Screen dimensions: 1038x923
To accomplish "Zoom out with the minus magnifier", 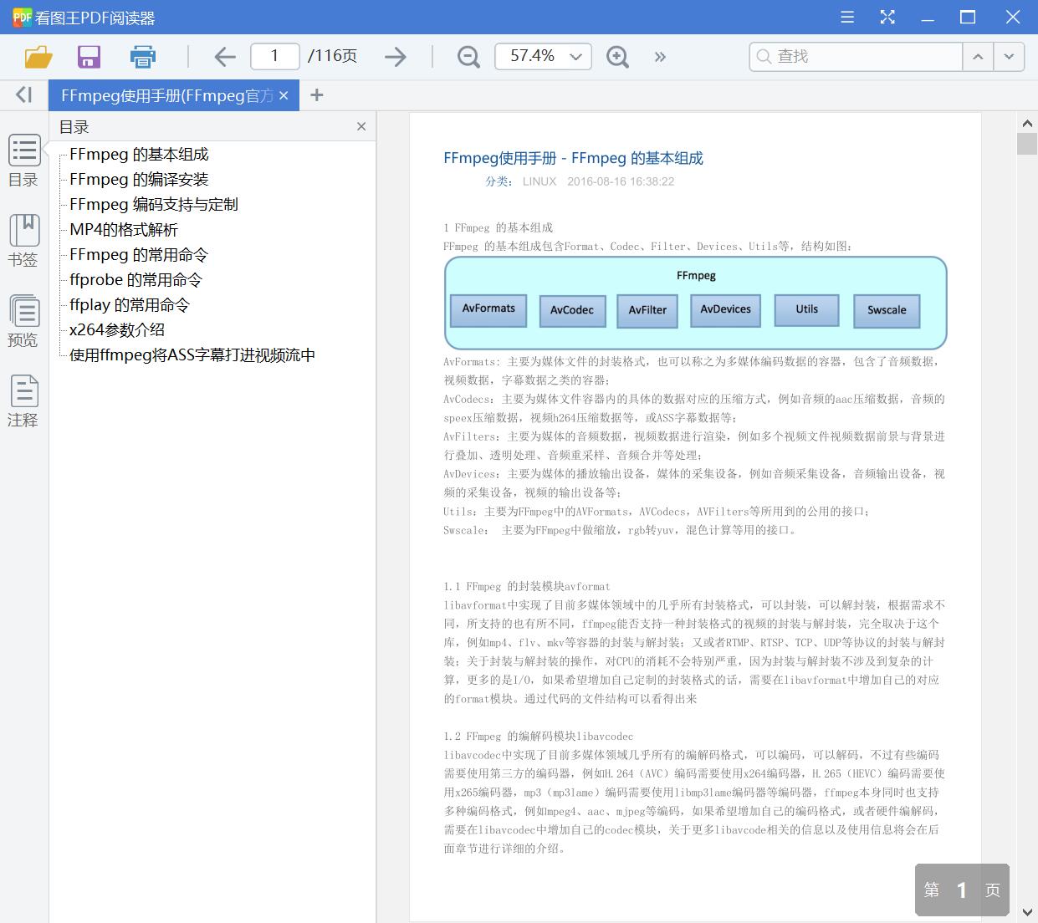I will (468, 57).
